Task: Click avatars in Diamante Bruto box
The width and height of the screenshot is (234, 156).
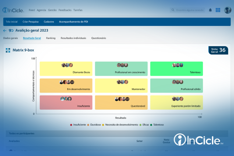Action: point(67,65)
